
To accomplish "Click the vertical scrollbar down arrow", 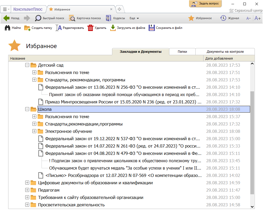I will (252, 207).
